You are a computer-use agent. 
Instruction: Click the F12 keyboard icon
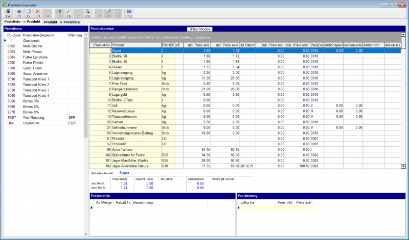pyautogui.click(x=129, y=13)
